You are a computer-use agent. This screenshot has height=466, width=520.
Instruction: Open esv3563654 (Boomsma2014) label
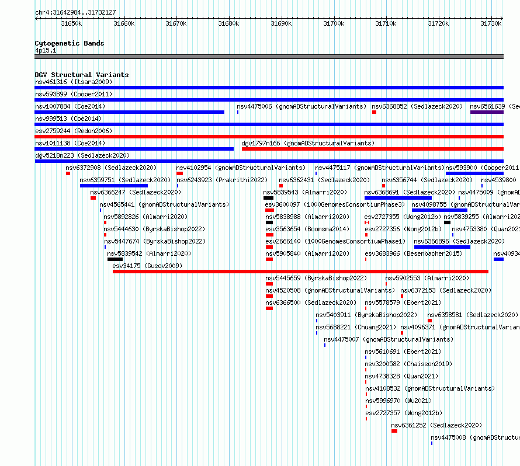click(x=307, y=229)
